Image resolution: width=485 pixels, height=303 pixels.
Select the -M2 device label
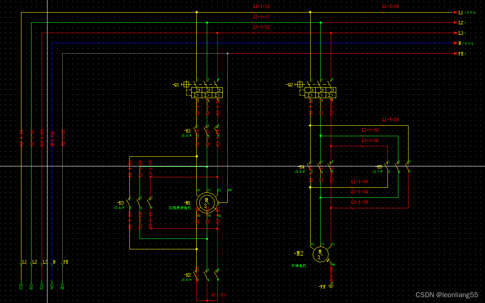click(298, 254)
